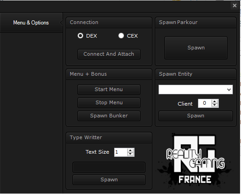Decrease Text Size with the down arrow
The image size is (241, 194).
130,154
